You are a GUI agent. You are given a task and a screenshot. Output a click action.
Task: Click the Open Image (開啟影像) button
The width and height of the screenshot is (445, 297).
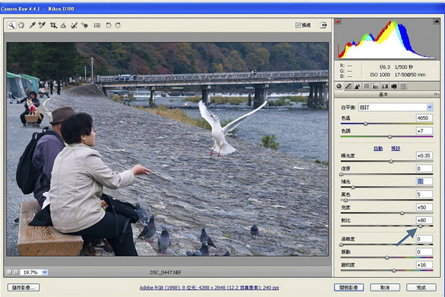(x=350, y=287)
